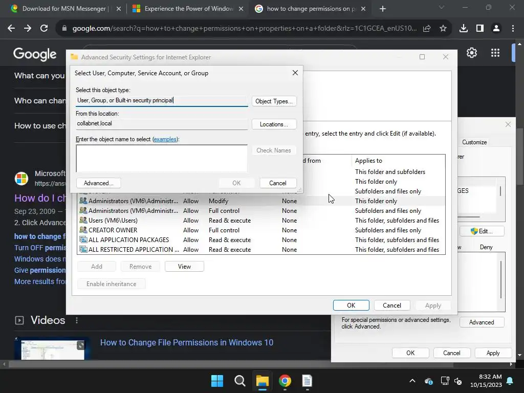Viewport: 524px width, 393px height.
Task: Open the examples link
Action: (165, 139)
